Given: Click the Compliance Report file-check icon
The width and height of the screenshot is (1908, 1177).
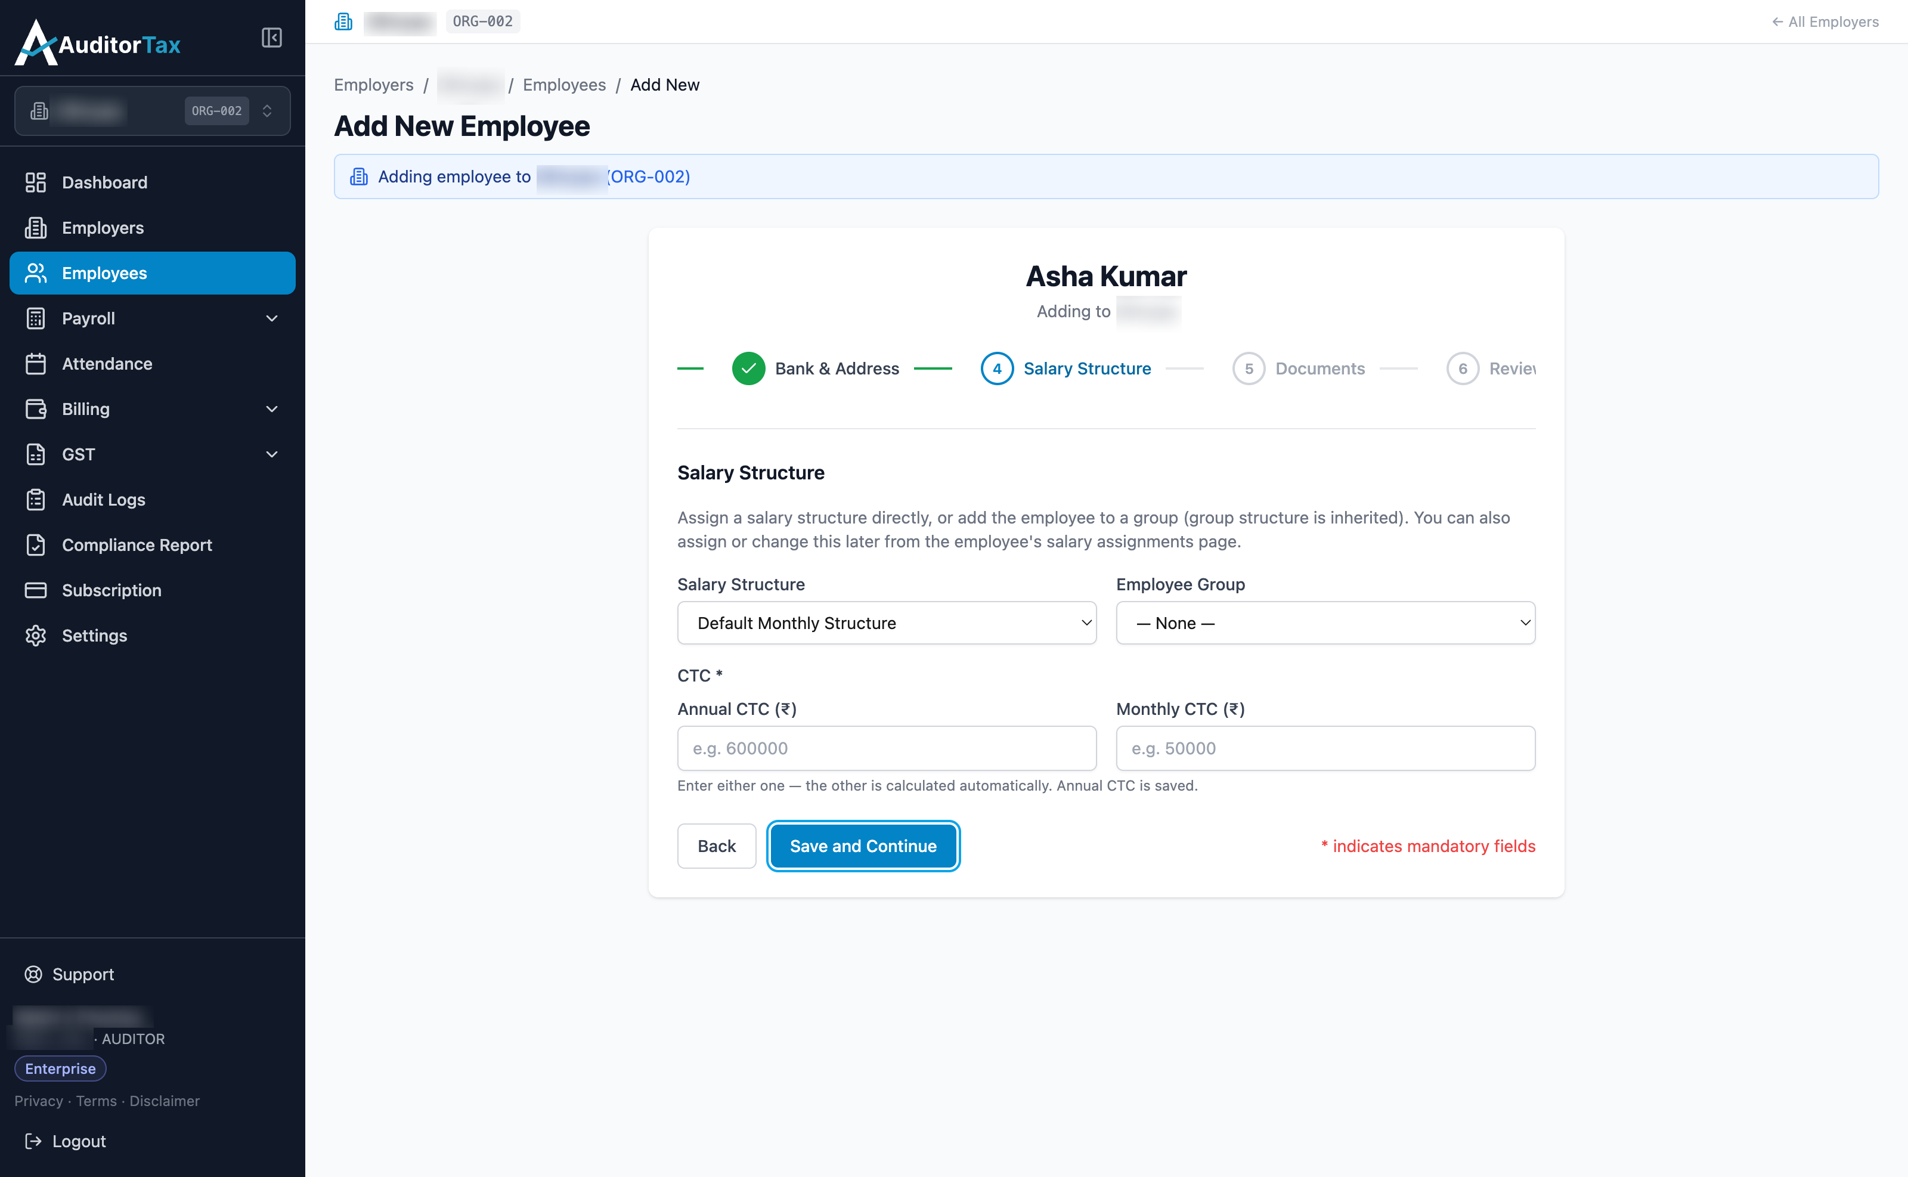Looking at the screenshot, I should click(x=36, y=545).
